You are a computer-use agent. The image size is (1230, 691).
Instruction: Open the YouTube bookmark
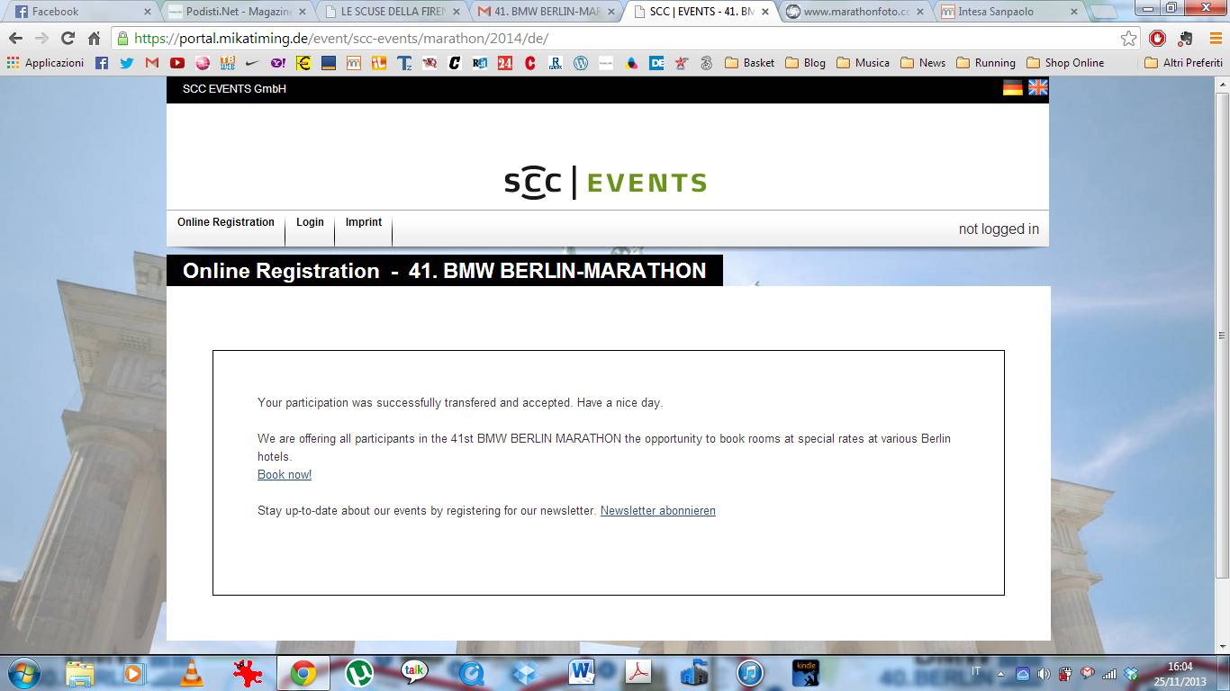pos(177,63)
